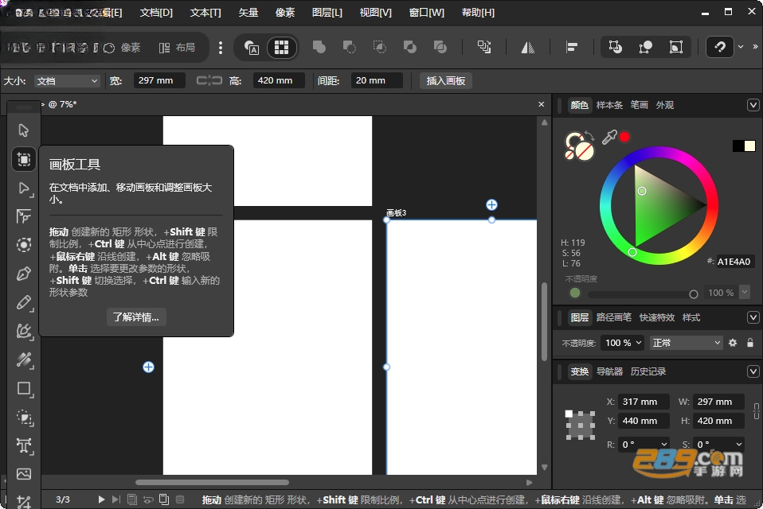Screen dimensions: 763x509
Task: Expand the toolbar overflow chevron
Action: coord(755,47)
